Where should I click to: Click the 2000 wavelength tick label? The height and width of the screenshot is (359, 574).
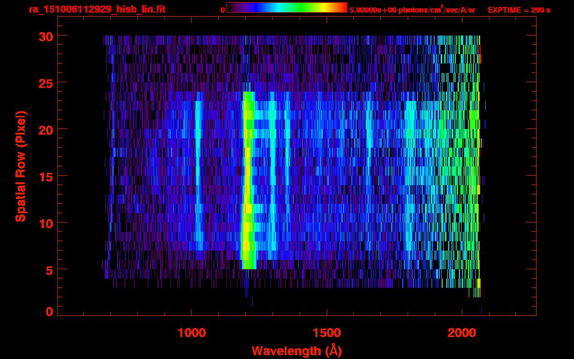pos(462,333)
